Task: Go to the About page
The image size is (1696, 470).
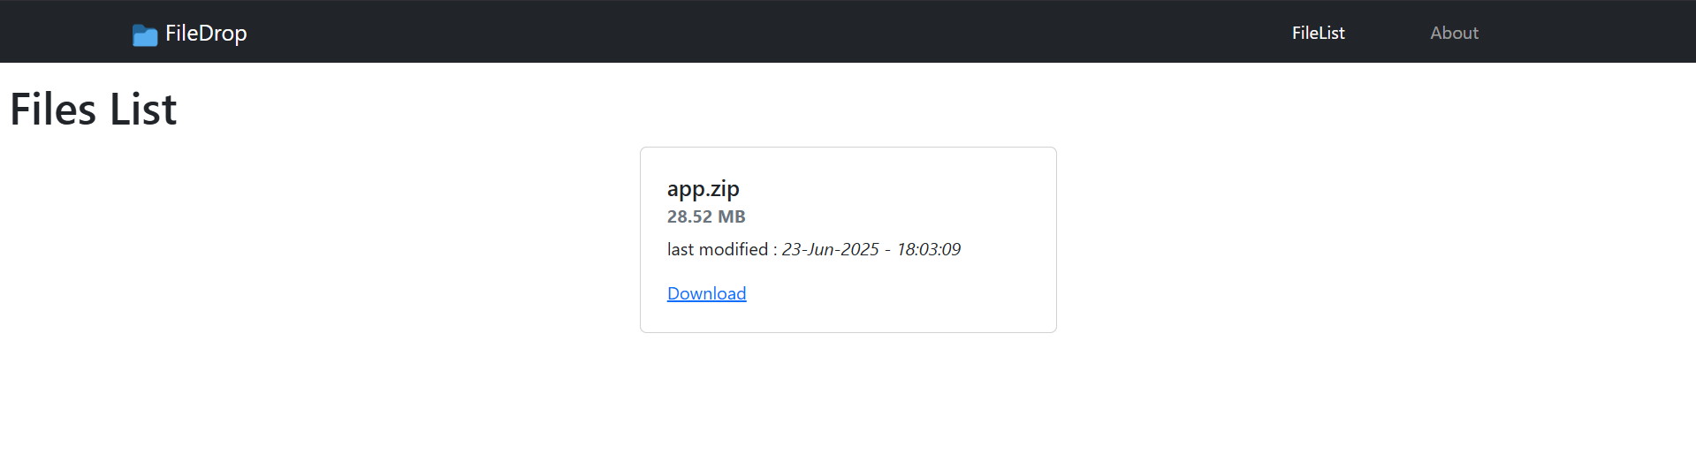Action: pos(1454,33)
